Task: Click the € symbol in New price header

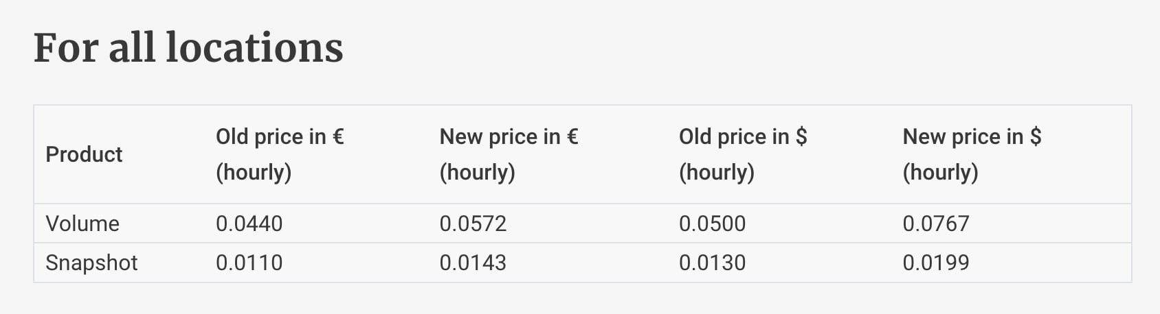Action: 572,136
